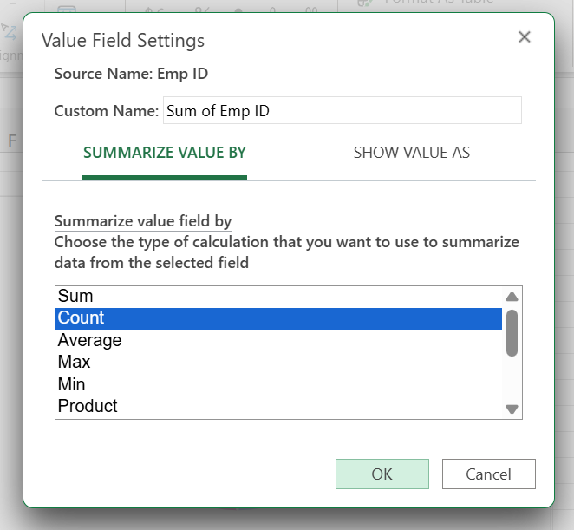Click the list's scroll up arrow
Screen dimensions: 574x530
(512, 297)
